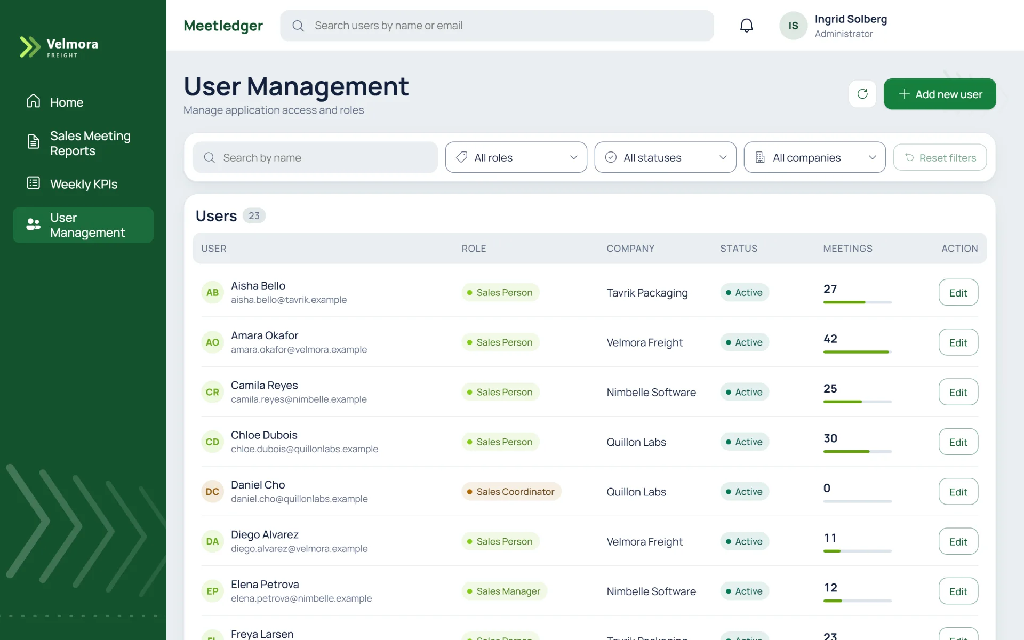Click Chloe Dubois's meetings progress bar
This screenshot has height=640, width=1024.
tap(857, 452)
